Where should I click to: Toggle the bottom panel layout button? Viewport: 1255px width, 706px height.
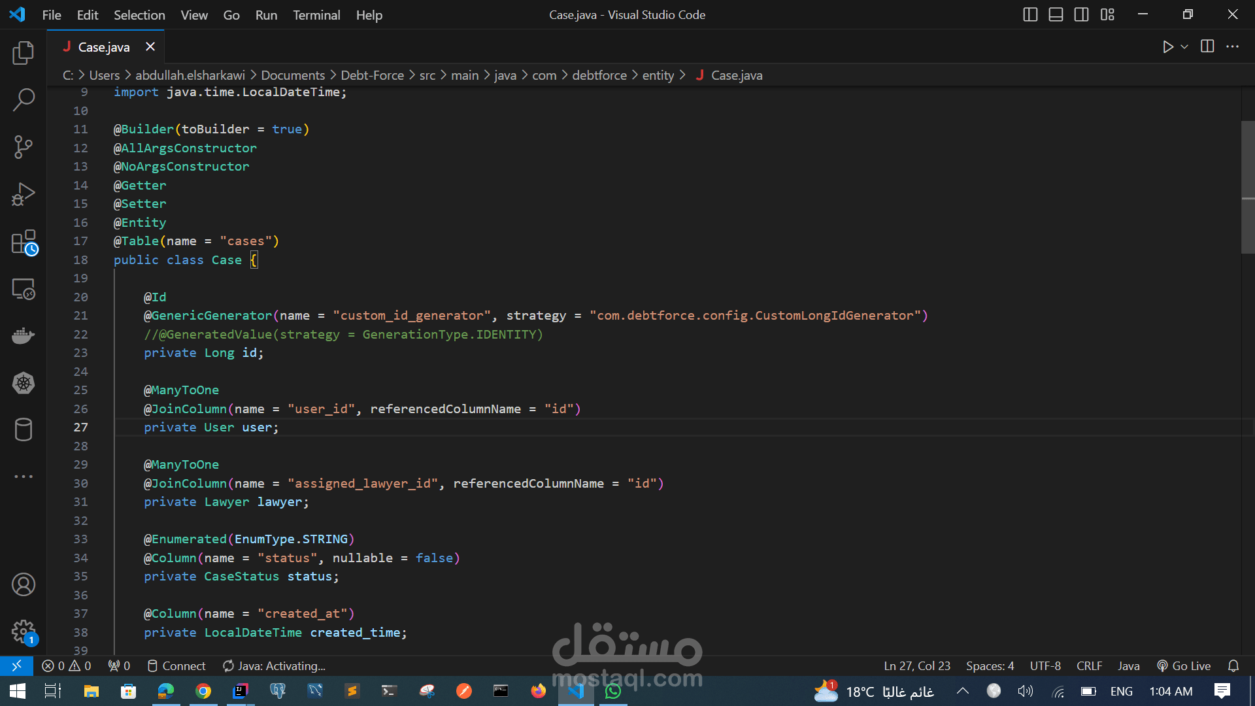tap(1056, 14)
